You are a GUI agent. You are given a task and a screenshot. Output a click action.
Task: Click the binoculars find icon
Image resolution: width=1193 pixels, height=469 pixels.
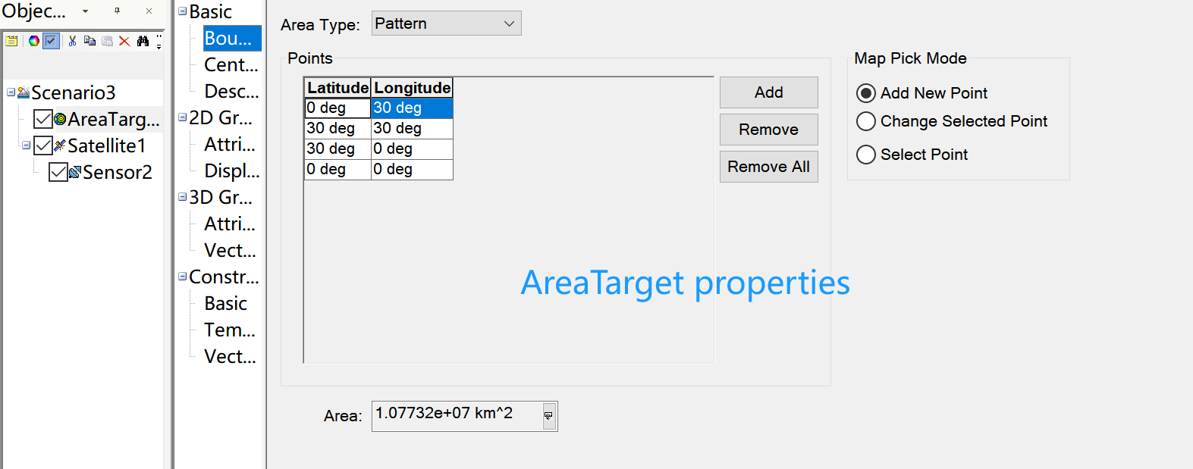(143, 41)
